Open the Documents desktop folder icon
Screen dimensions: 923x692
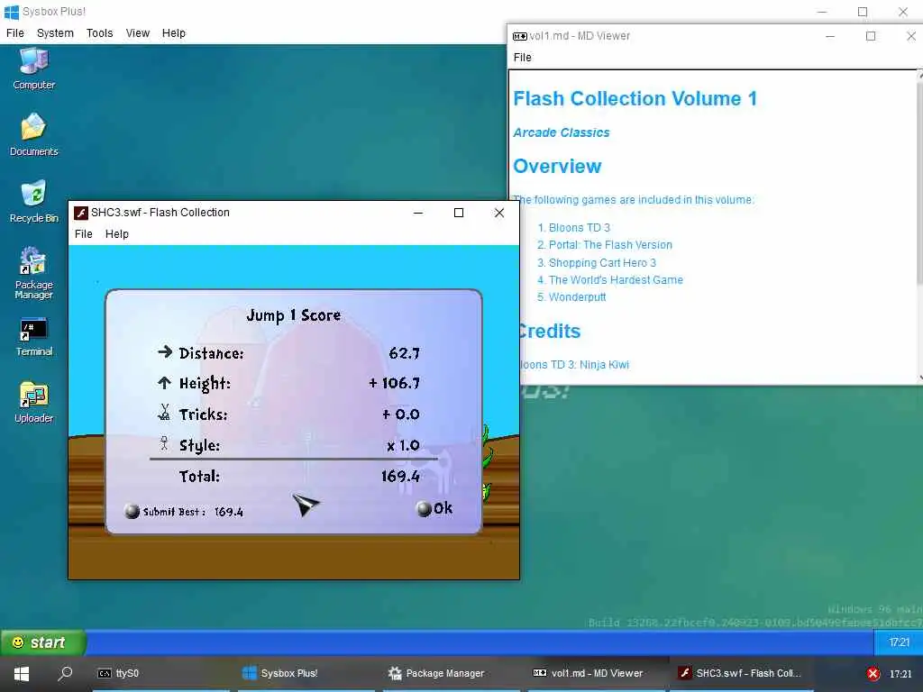click(34, 135)
